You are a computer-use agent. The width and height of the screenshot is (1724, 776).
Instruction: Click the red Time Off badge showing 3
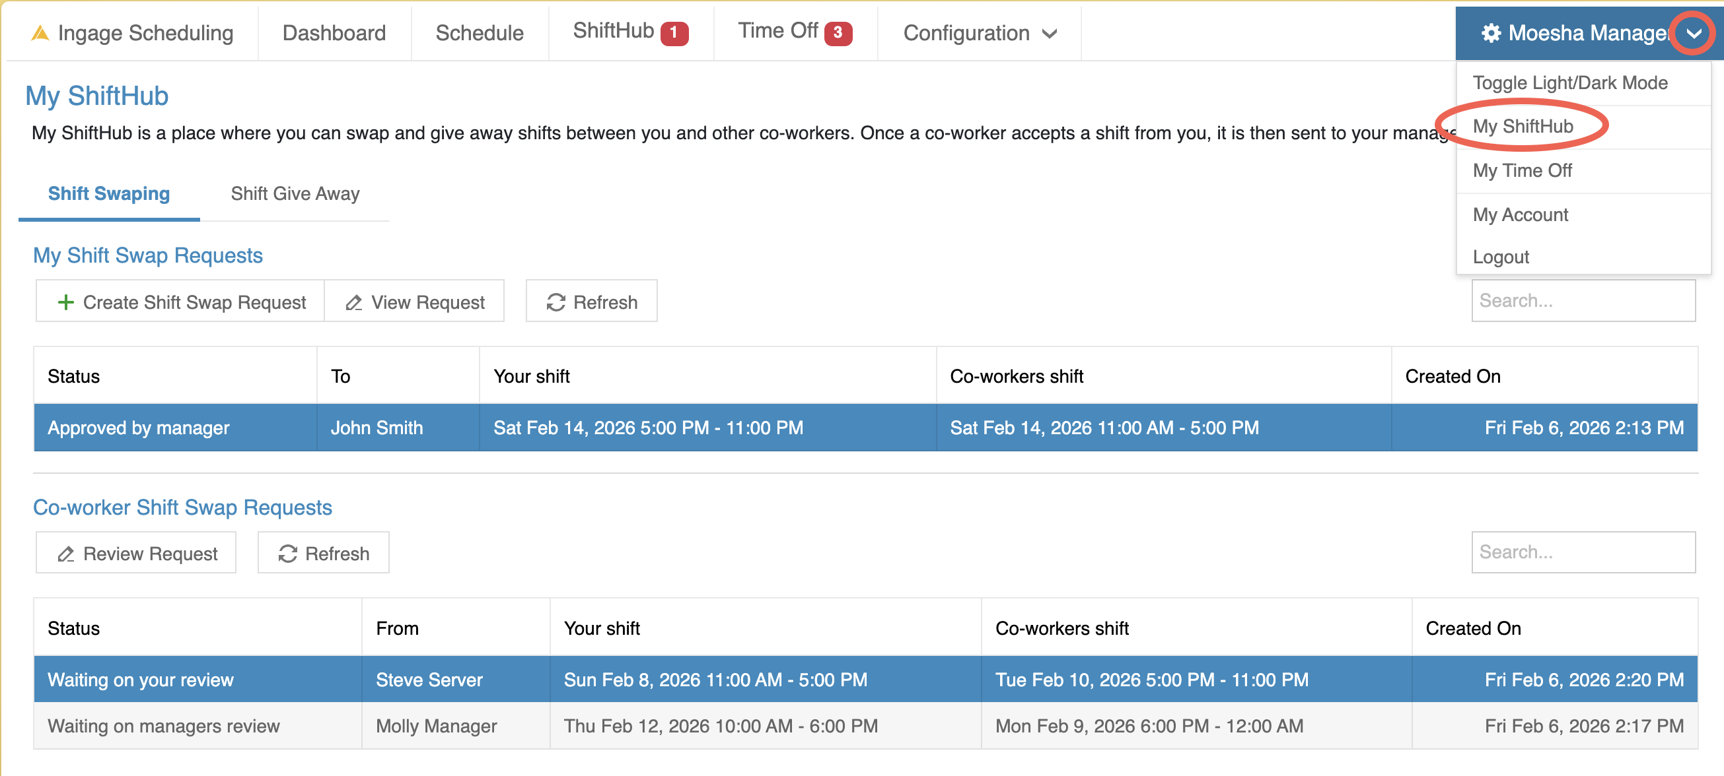(838, 32)
